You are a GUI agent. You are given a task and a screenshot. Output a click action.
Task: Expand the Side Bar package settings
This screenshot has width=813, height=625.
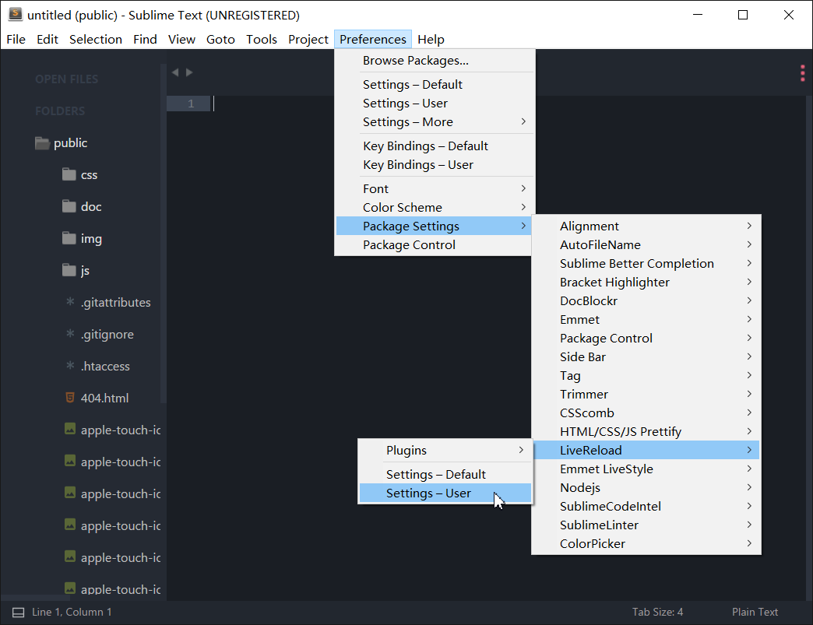(x=646, y=356)
